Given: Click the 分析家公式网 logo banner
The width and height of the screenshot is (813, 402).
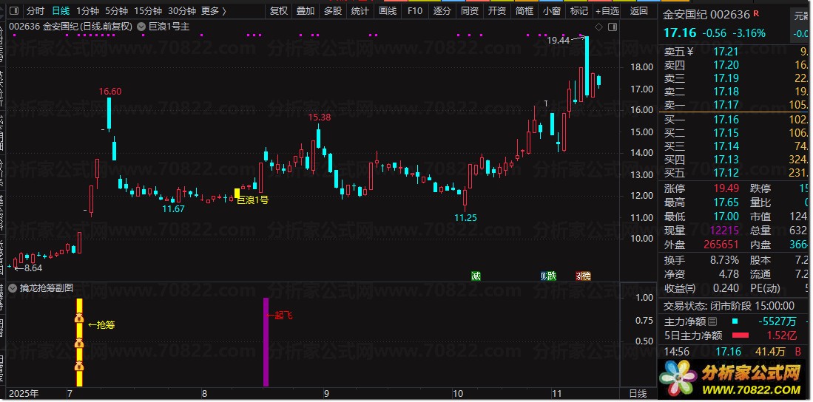Looking at the screenshot, I should (x=732, y=378).
